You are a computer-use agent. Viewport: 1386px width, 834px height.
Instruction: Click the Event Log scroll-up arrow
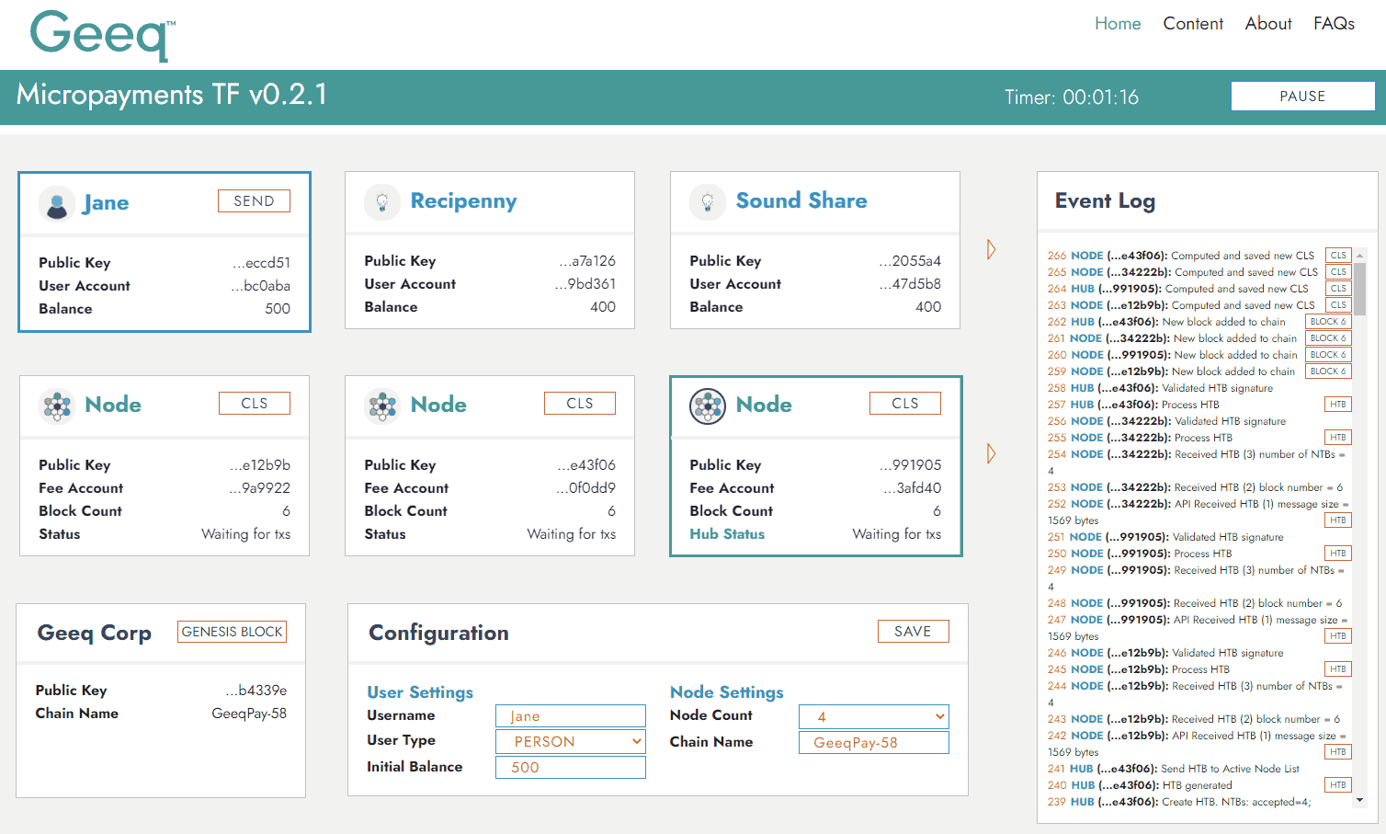(x=1359, y=256)
